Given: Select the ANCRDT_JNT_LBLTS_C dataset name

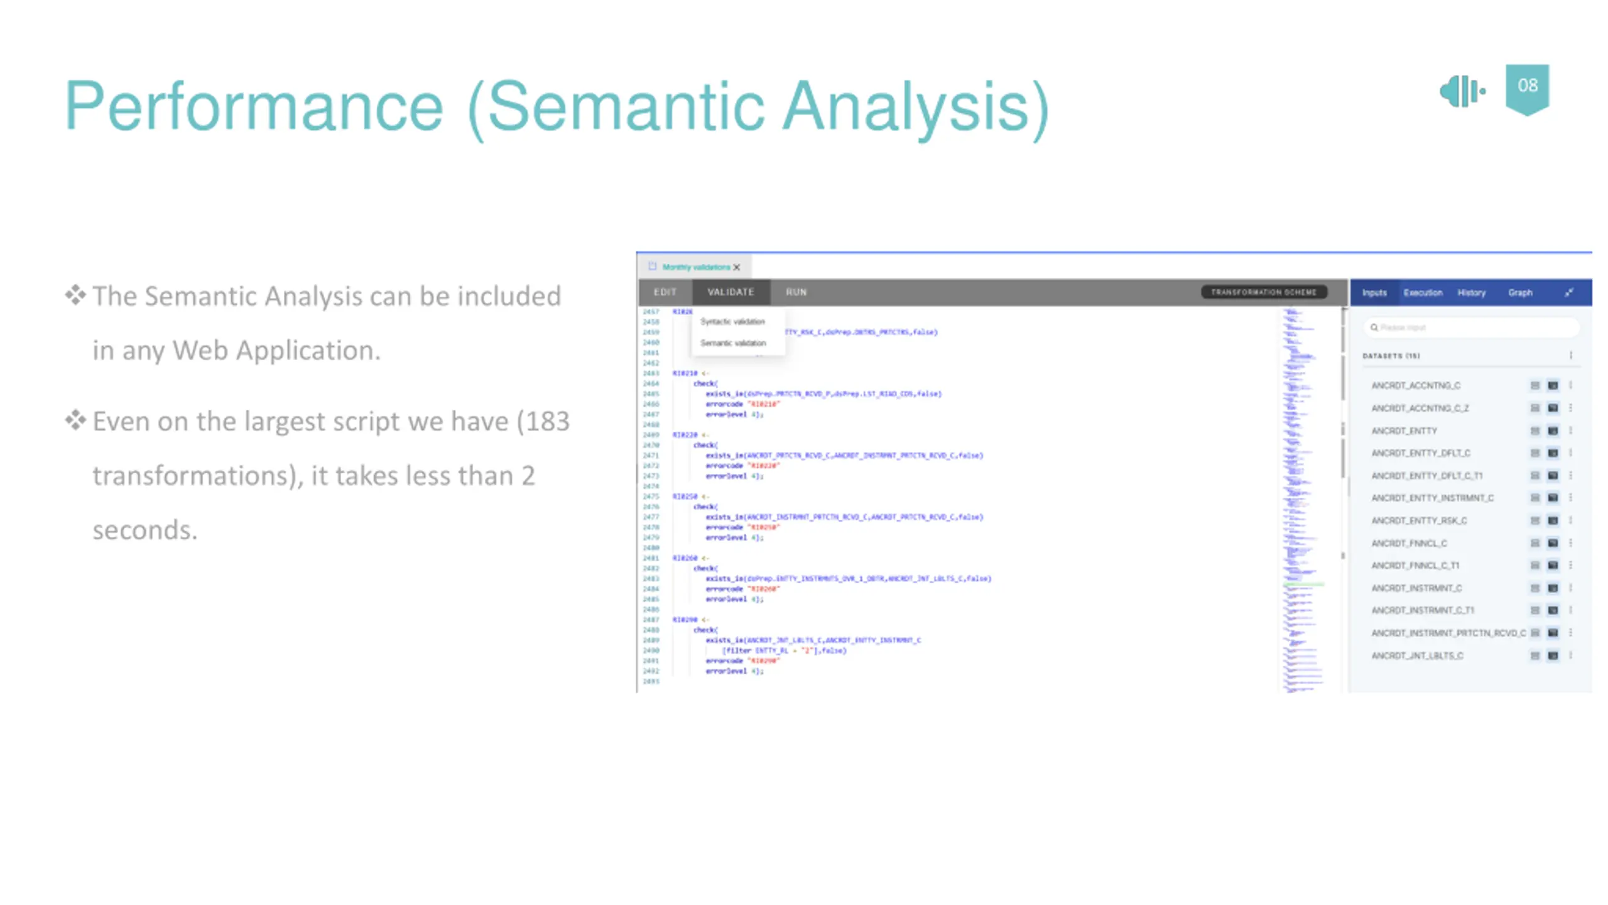Looking at the screenshot, I should [1417, 655].
